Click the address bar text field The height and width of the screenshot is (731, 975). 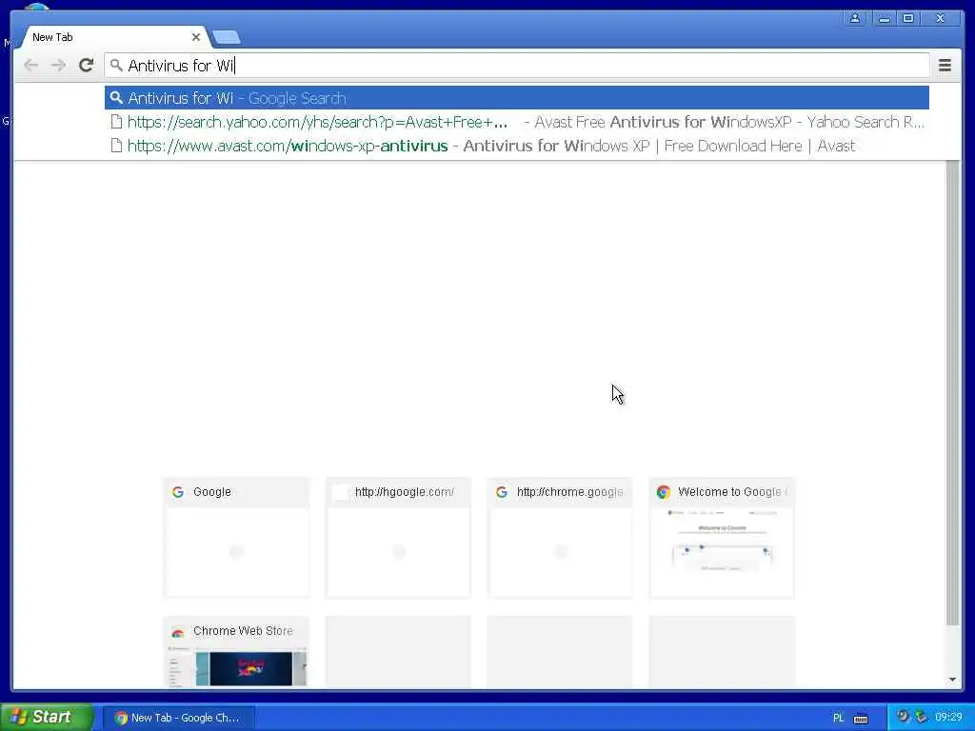[517, 66]
